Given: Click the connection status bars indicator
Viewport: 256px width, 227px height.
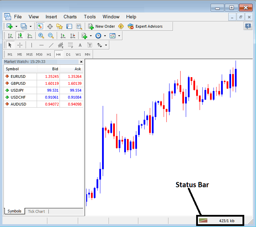Looking at the screenshot, I should [x=203, y=220].
